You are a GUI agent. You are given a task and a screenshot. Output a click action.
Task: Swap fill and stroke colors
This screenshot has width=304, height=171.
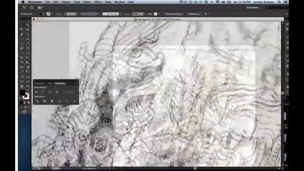pyautogui.click(x=28, y=91)
